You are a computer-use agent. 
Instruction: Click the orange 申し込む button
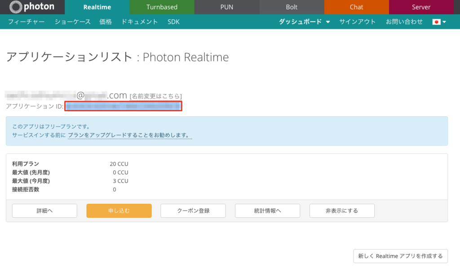tap(119, 211)
